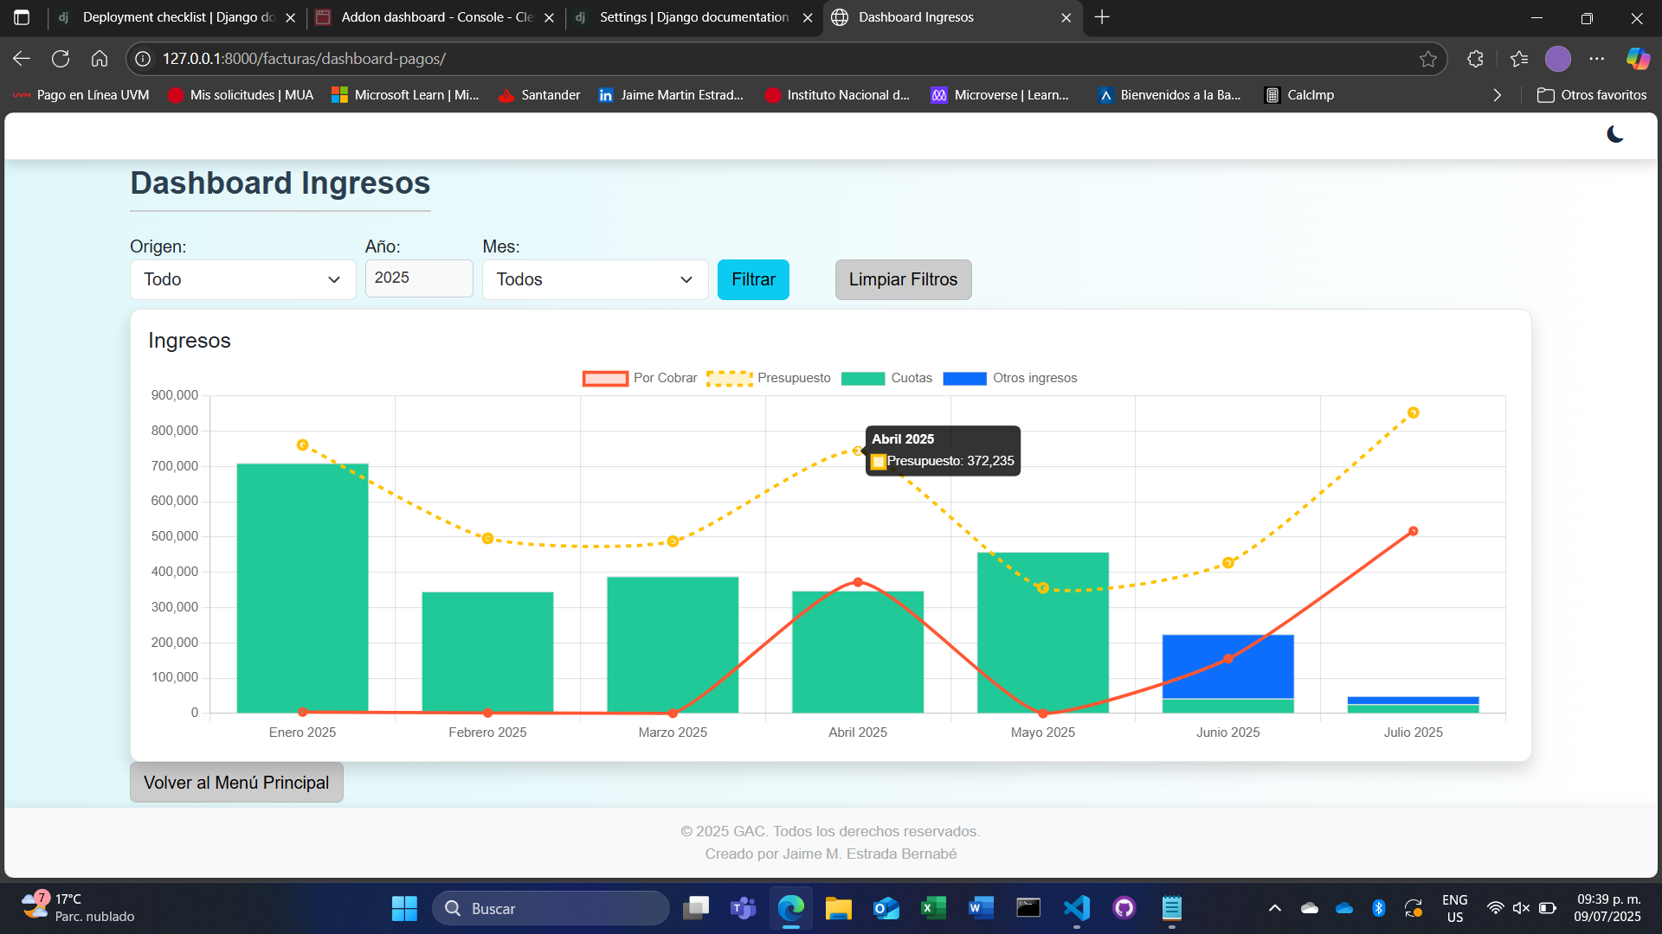Open the Origen dropdown
This screenshot has width=1662, height=934.
(x=242, y=279)
